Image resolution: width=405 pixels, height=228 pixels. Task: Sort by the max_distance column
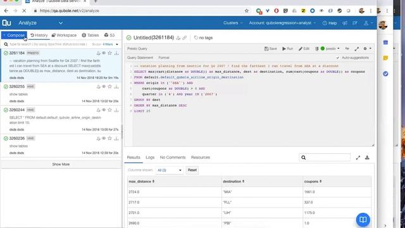click(141, 182)
